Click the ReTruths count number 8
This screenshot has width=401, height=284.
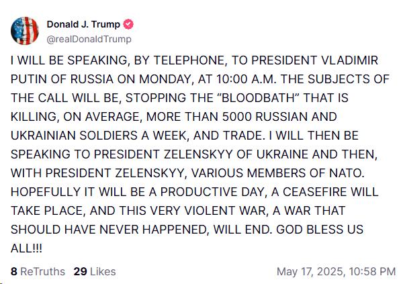pos(14,271)
